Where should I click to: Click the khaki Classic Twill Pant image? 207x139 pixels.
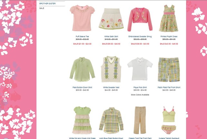(140, 120)
